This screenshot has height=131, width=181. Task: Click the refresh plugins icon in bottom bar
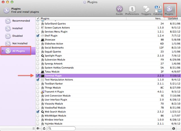click(44, 128)
